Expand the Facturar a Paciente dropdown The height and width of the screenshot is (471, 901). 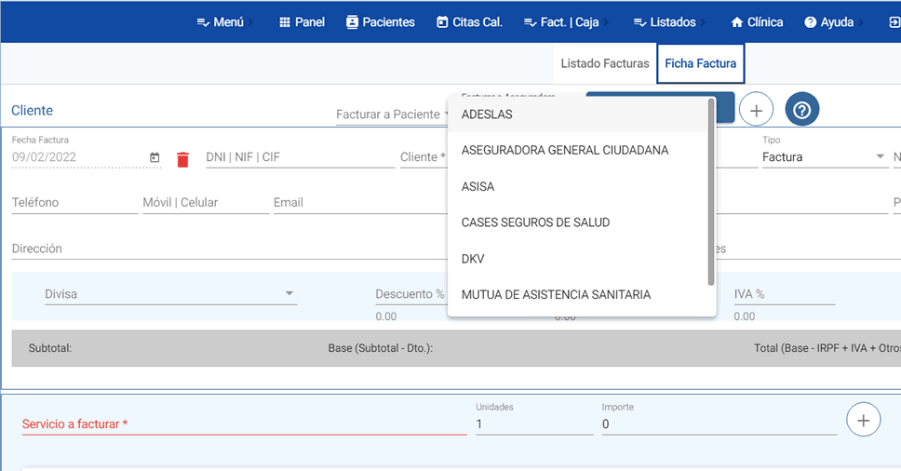[392, 114]
